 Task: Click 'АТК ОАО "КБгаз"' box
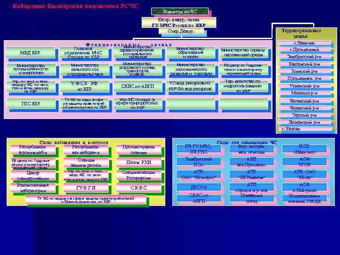coord(305,175)
